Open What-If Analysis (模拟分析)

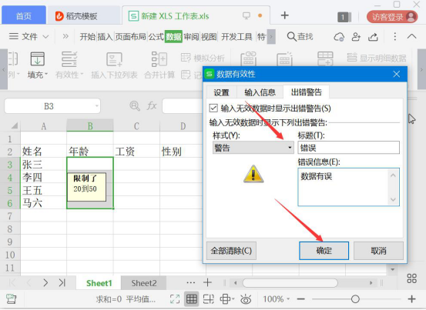pyautogui.click(x=203, y=58)
